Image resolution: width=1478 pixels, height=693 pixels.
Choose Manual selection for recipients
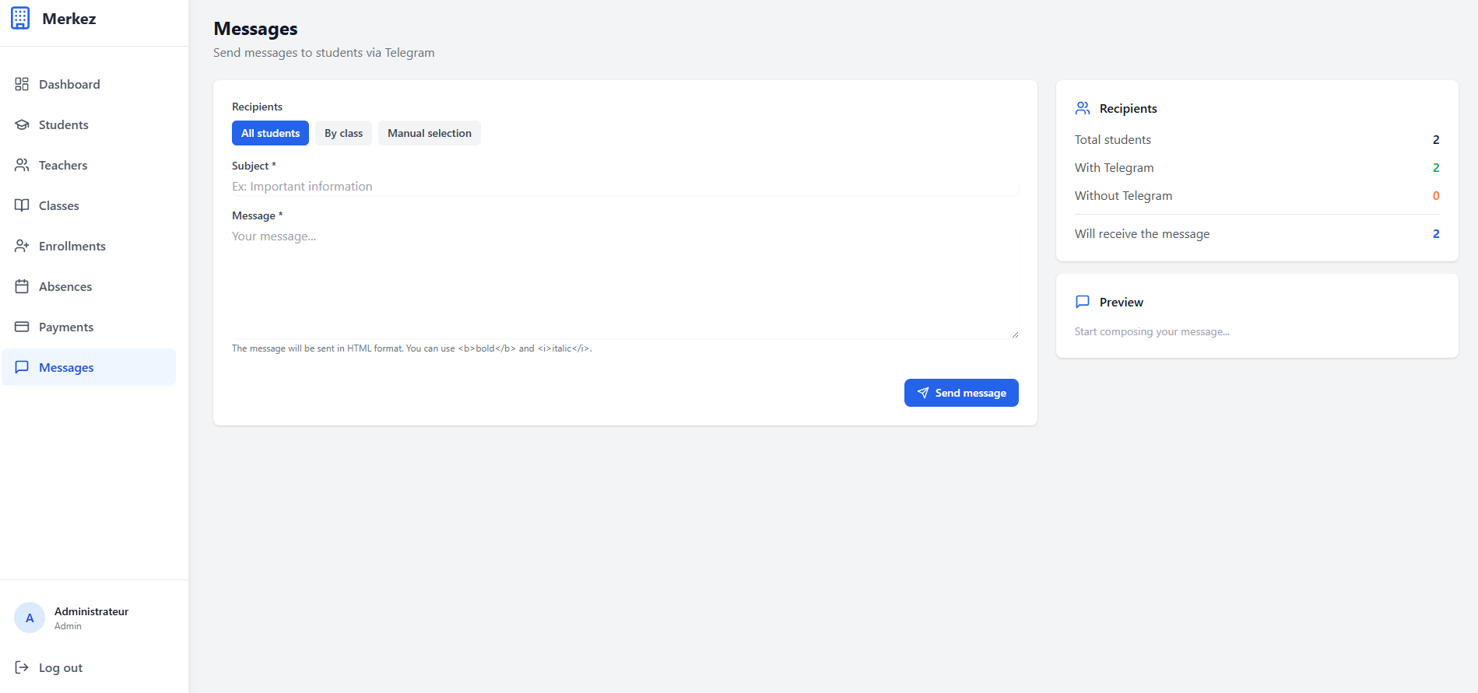coord(429,133)
